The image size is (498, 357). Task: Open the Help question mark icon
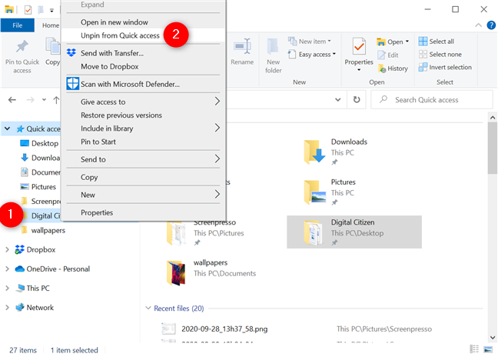pyautogui.click(x=491, y=25)
